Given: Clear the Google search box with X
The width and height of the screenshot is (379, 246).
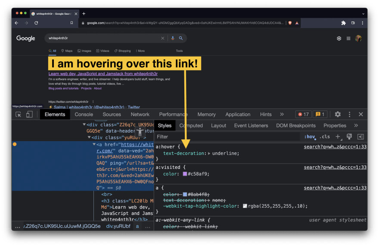Looking at the screenshot, I should [x=163, y=38].
